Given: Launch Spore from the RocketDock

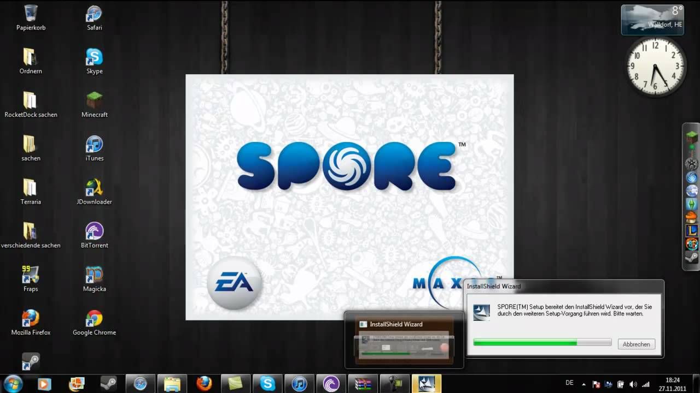Looking at the screenshot, I should tap(692, 177).
